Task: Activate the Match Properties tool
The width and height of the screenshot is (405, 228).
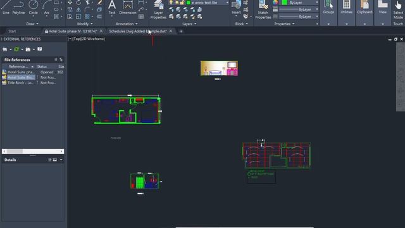Action: point(263,9)
